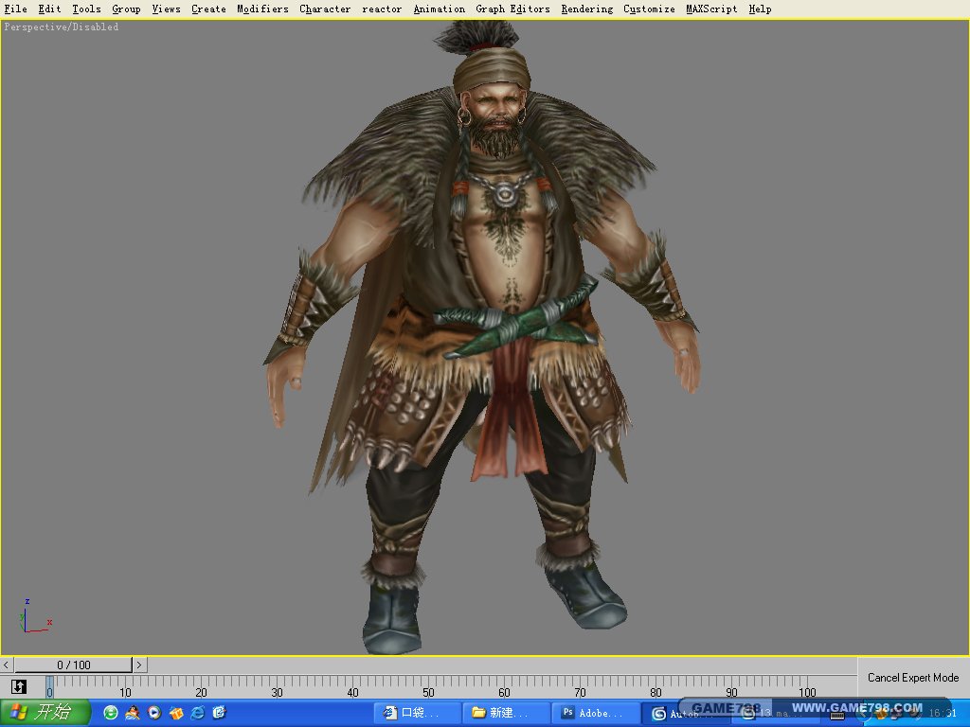Image resolution: width=970 pixels, height=727 pixels.
Task: Click frame 80 on the timeline
Action: coord(656,692)
